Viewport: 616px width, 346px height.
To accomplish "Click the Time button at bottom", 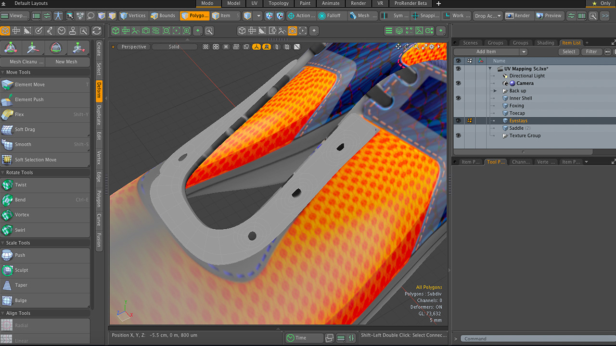I will 304,338.
